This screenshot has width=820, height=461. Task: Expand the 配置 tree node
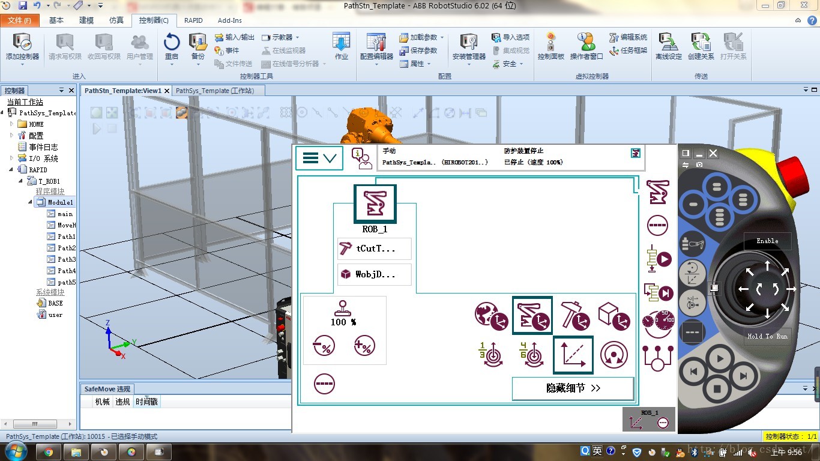(x=11, y=135)
